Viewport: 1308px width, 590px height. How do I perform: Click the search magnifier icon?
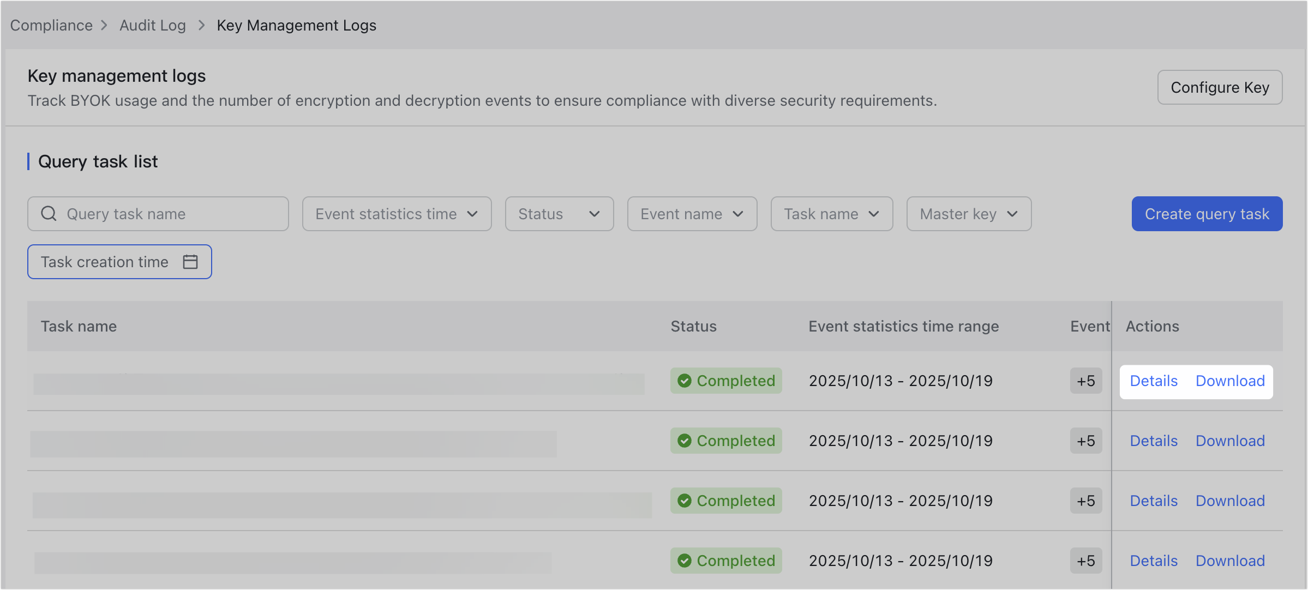point(49,214)
